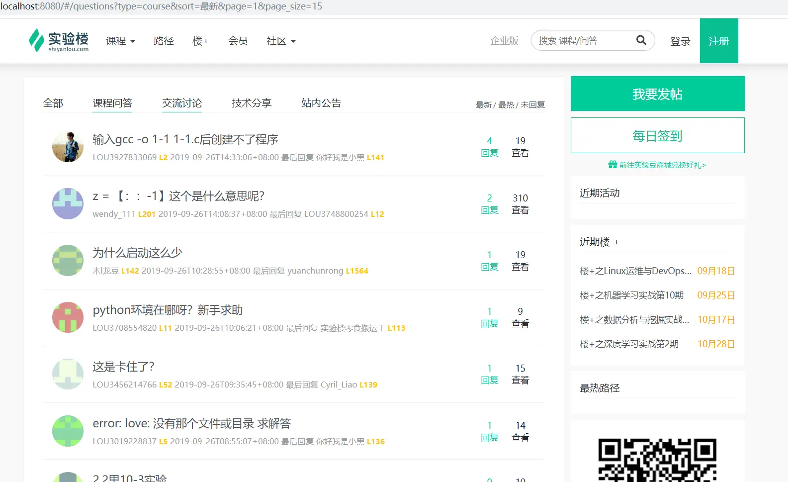Open question error: love: 没有那个文件或目录 求解答
The image size is (788, 482).
point(192,423)
